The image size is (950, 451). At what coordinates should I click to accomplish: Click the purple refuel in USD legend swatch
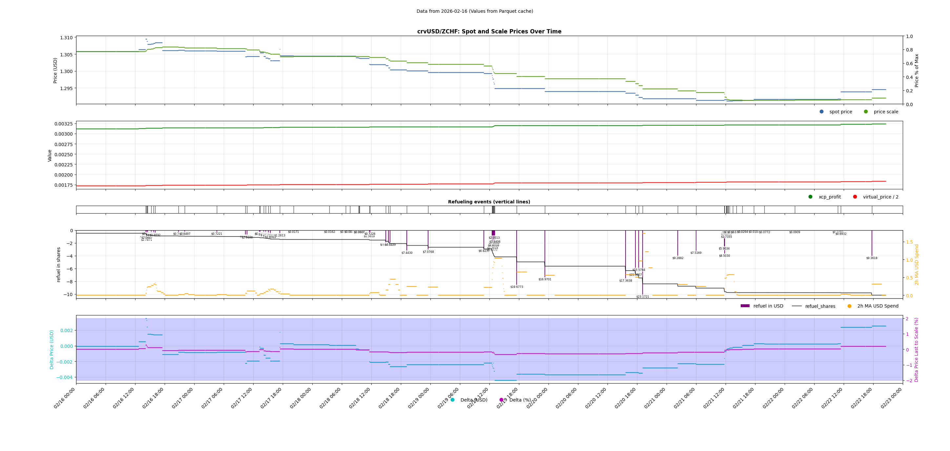pyautogui.click(x=745, y=306)
